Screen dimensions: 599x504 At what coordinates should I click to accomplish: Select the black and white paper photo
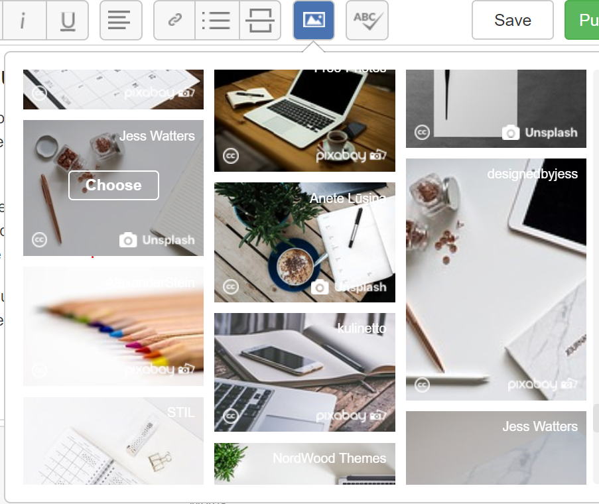click(496, 109)
